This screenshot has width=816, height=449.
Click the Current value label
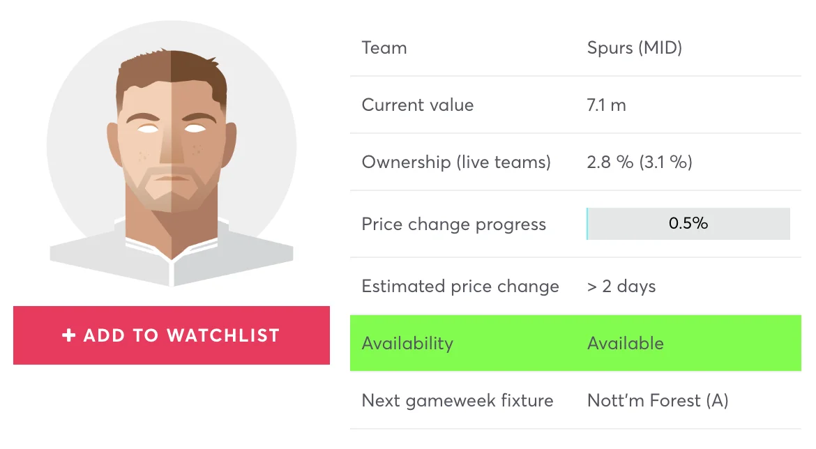[417, 105]
